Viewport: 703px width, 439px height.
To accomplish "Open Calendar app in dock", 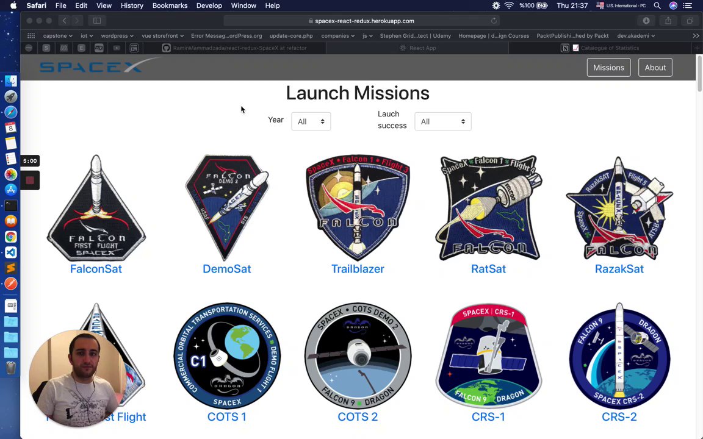I will coord(11,127).
